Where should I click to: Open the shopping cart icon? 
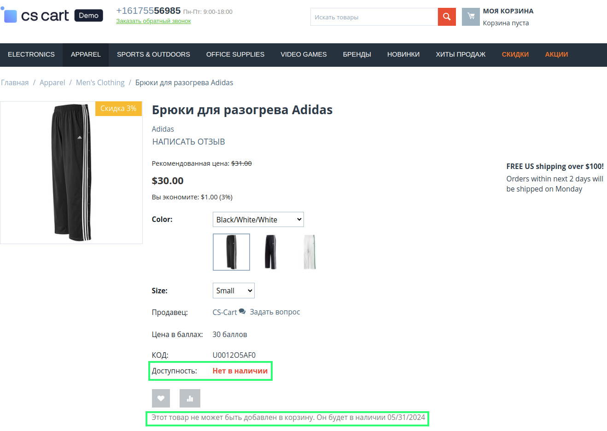coord(471,17)
